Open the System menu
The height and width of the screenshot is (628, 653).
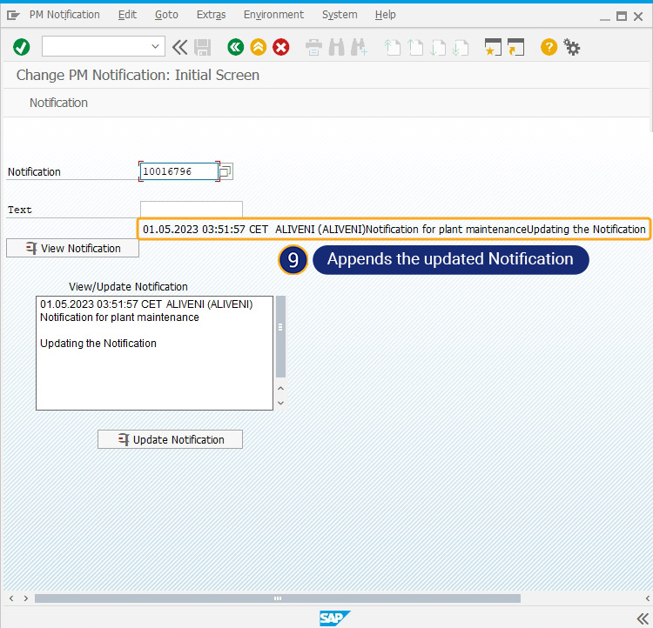(340, 15)
